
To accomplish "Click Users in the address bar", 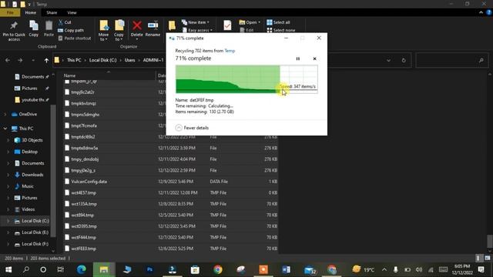I will coord(129,60).
